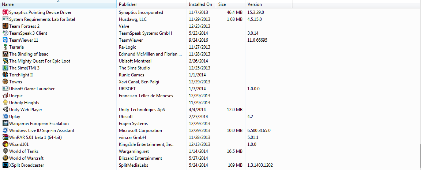The width and height of the screenshot is (421, 170).
Task: Sort by the Version column header
Action: [269, 4]
